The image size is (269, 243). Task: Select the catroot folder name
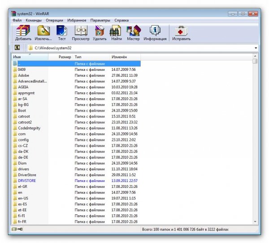click(24, 117)
